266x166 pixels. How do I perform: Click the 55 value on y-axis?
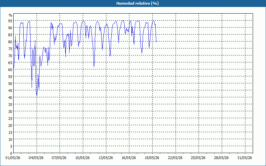pyautogui.click(x=10, y=77)
